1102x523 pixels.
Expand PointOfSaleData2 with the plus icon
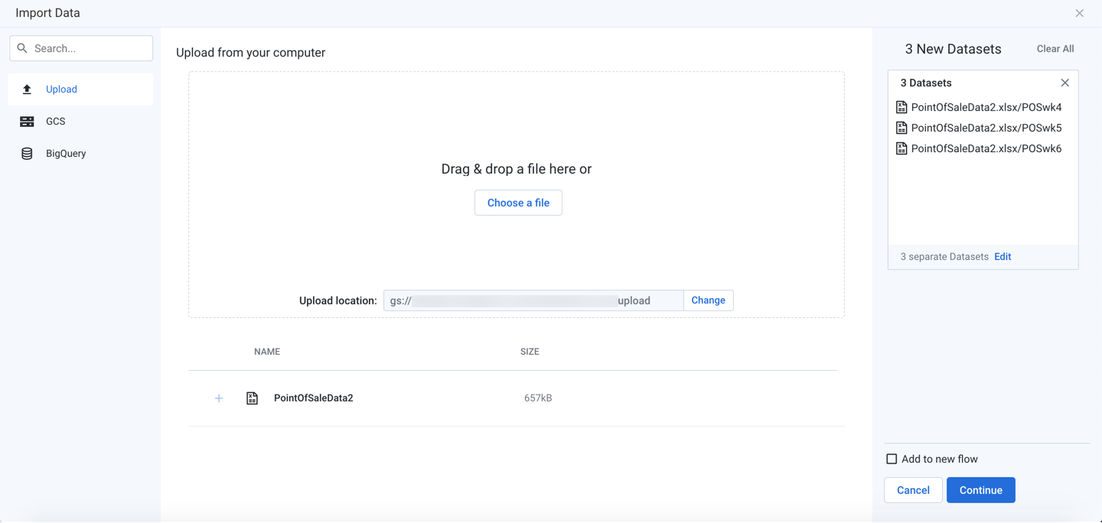pyautogui.click(x=219, y=398)
